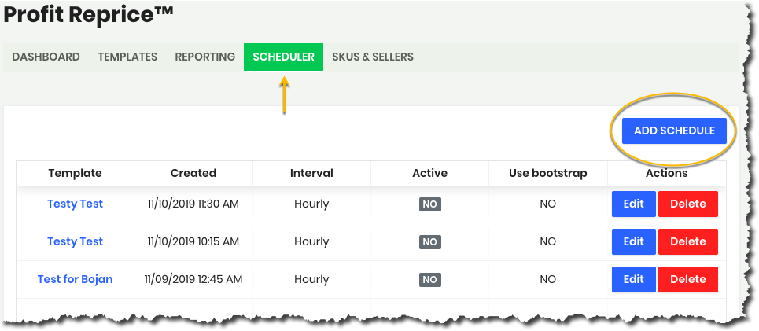
Task: Click the Created column header
Action: point(193,173)
